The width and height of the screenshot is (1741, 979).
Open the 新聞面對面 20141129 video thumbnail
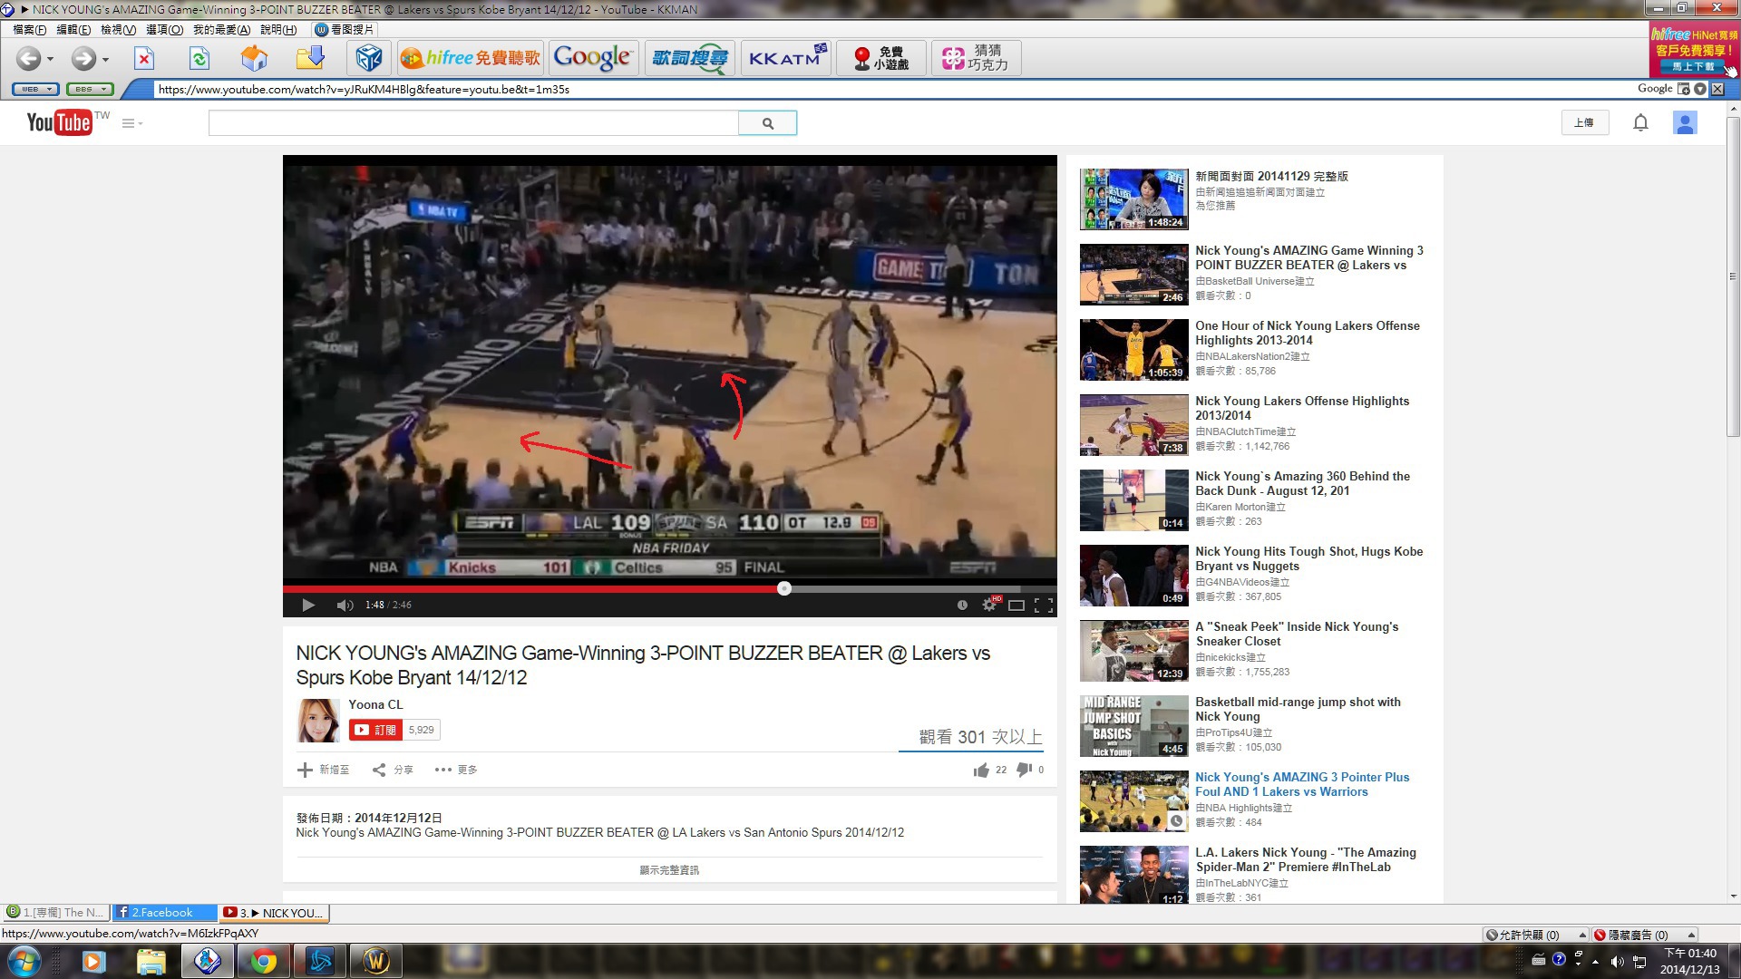coord(1133,199)
